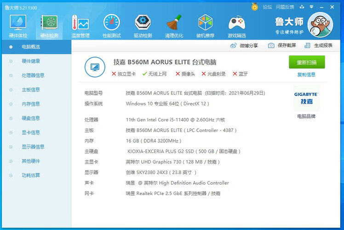The height and width of the screenshot is (230, 344).
Task: Click the Realtek PCIe 2.5 GbE value
Action: (173, 193)
